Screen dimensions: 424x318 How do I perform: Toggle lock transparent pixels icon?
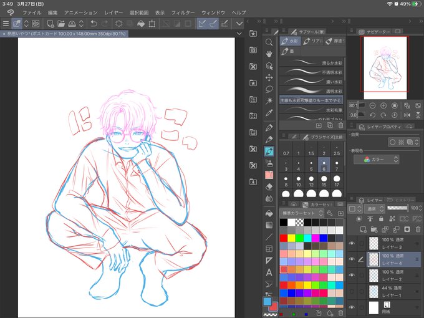[392, 218]
